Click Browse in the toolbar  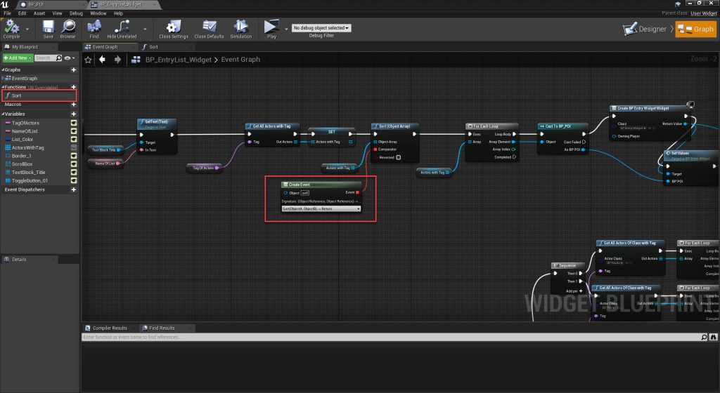[67, 28]
